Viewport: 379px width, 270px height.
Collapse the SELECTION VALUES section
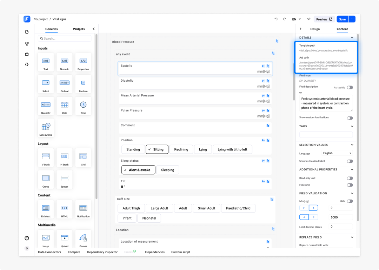coord(352,145)
